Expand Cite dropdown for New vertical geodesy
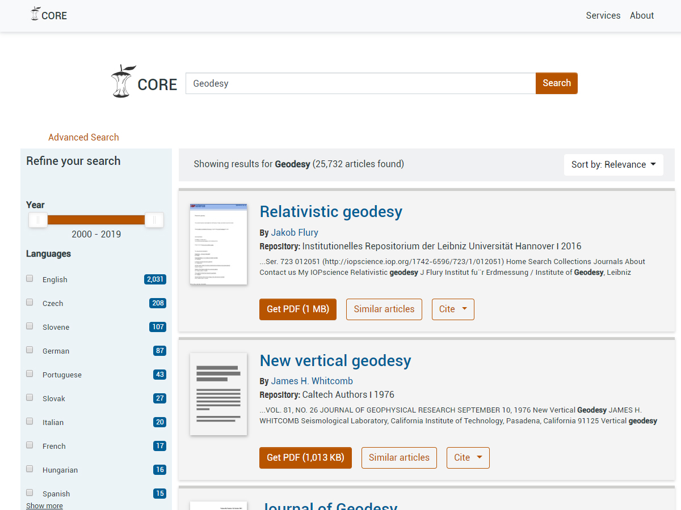The width and height of the screenshot is (681, 510). (468, 458)
